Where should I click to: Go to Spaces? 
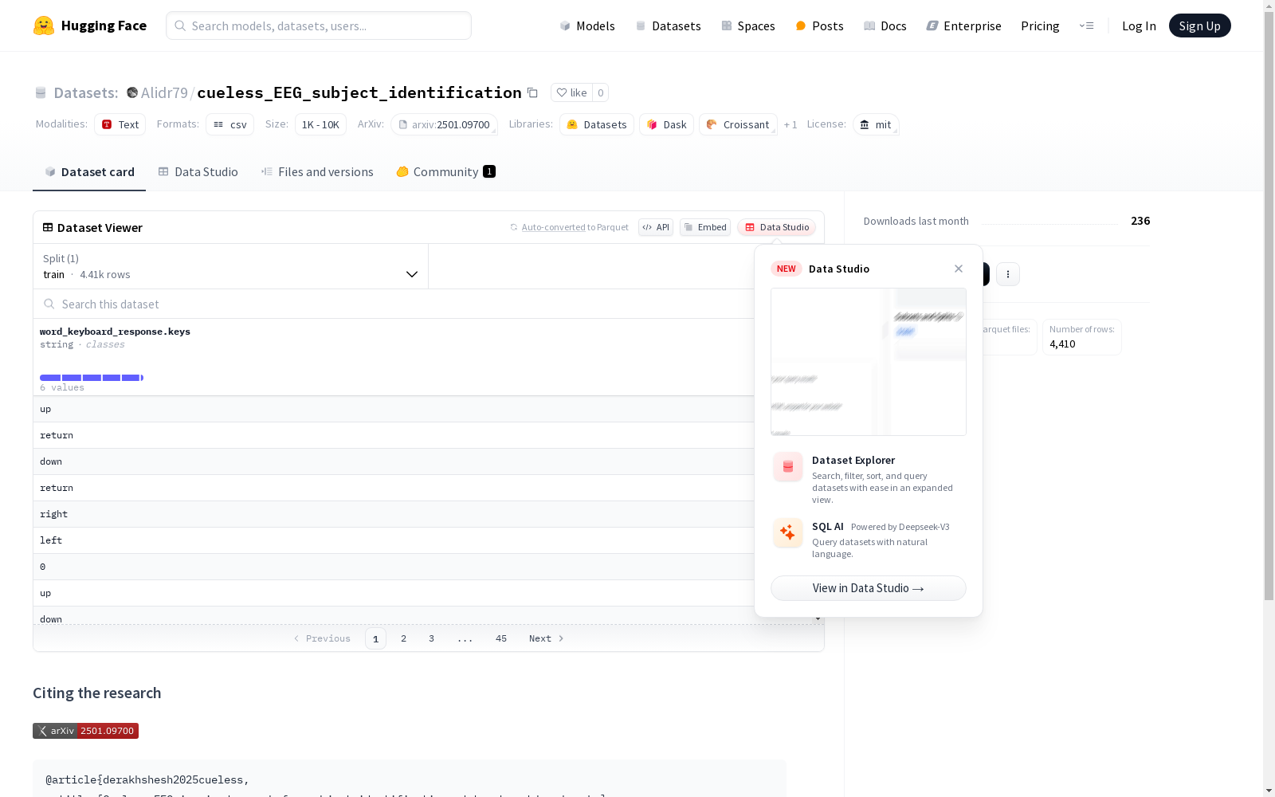tap(748, 26)
